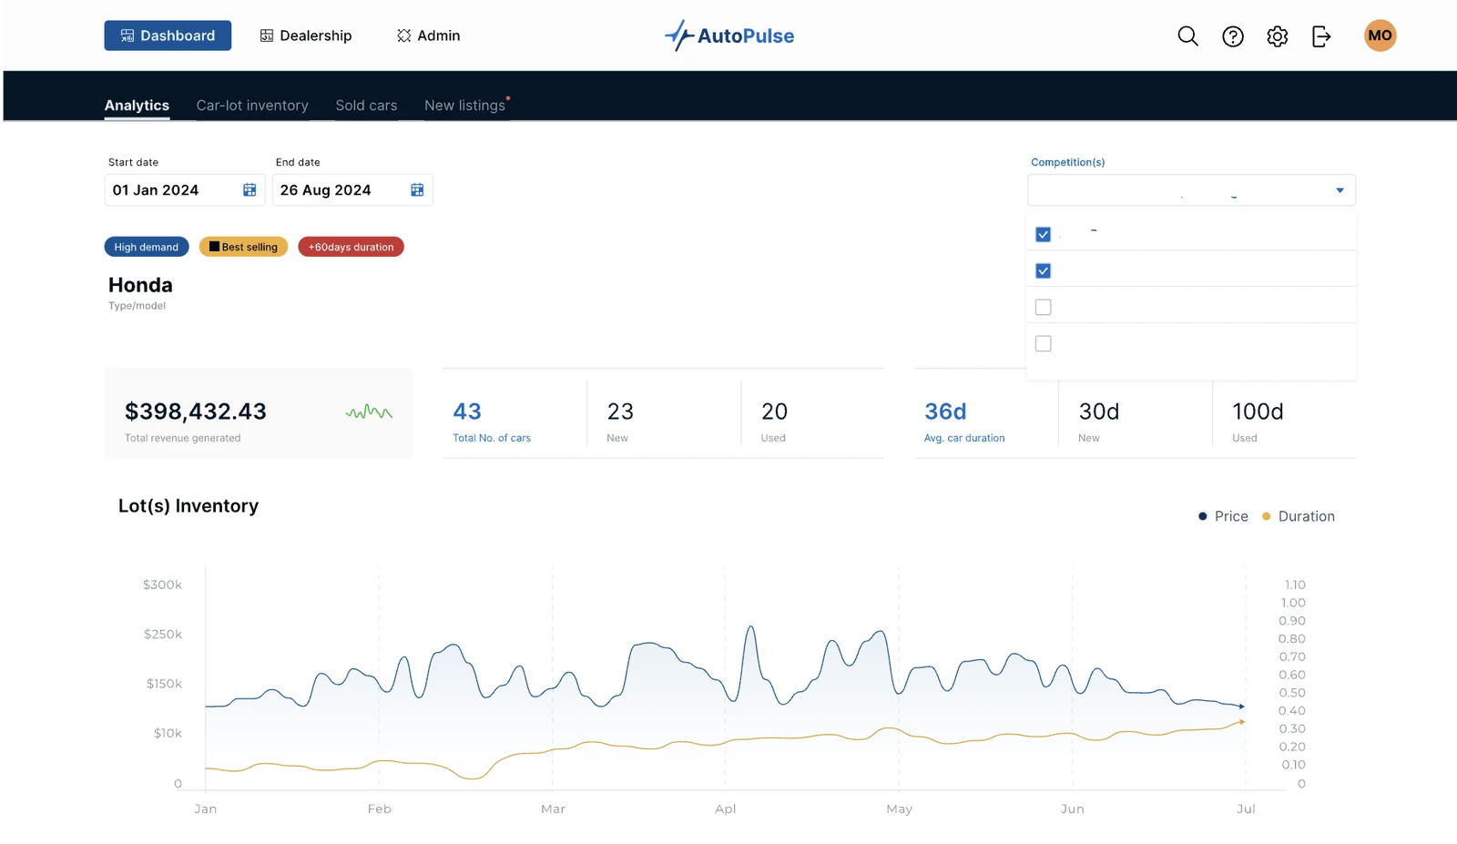Open the End date calendar icon
Screen dimensions: 1457x844
tap(417, 189)
